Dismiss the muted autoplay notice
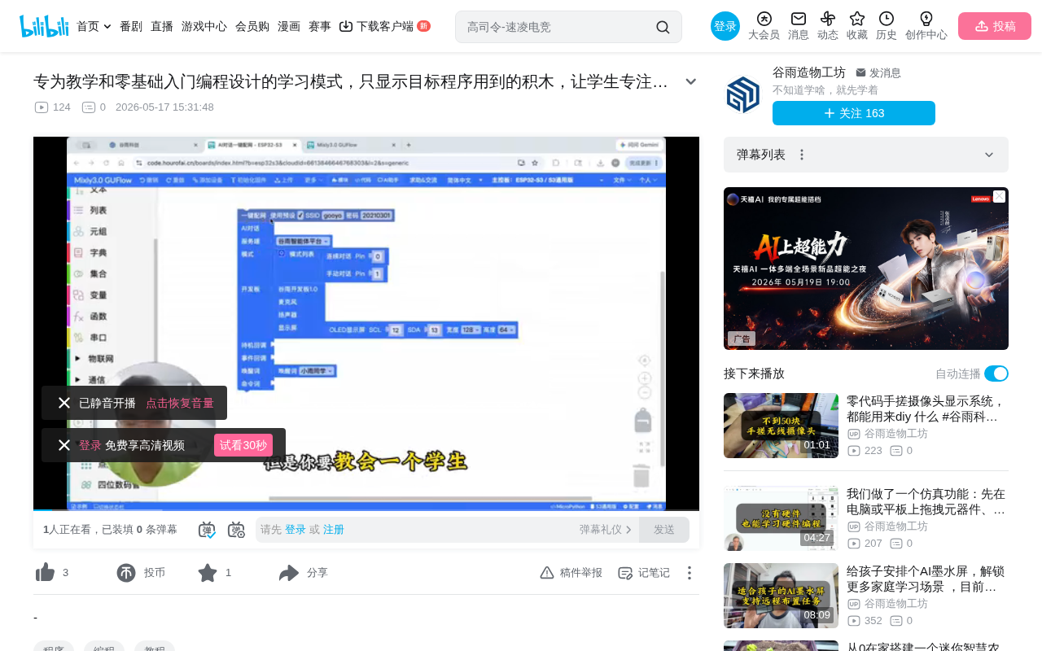 point(64,403)
